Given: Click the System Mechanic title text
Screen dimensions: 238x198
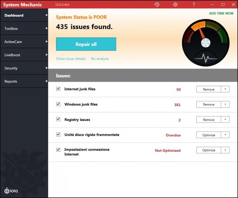Looking at the screenshot, I should coord(23,5).
